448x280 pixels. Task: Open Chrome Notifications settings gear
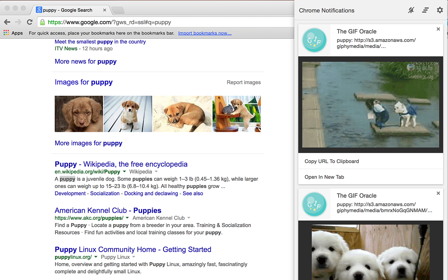[x=440, y=10]
